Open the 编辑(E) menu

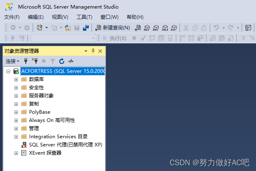click(36, 17)
